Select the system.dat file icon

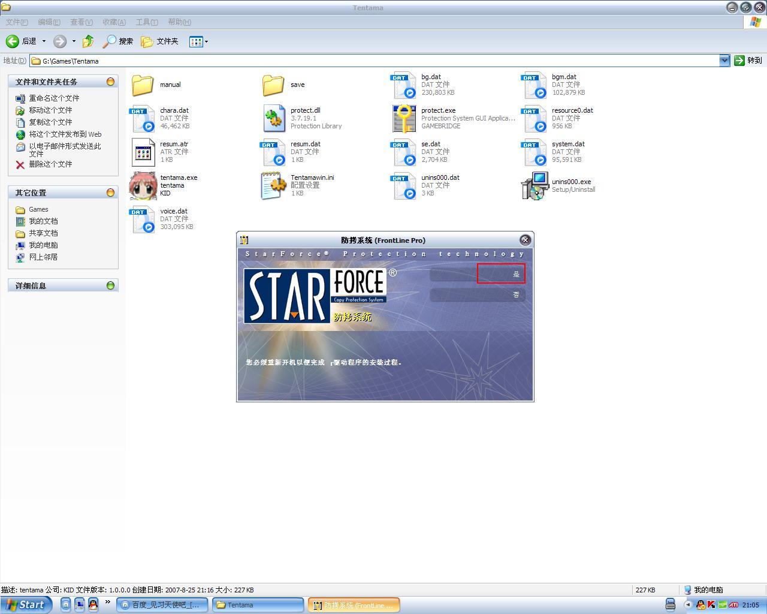[534, 152]
